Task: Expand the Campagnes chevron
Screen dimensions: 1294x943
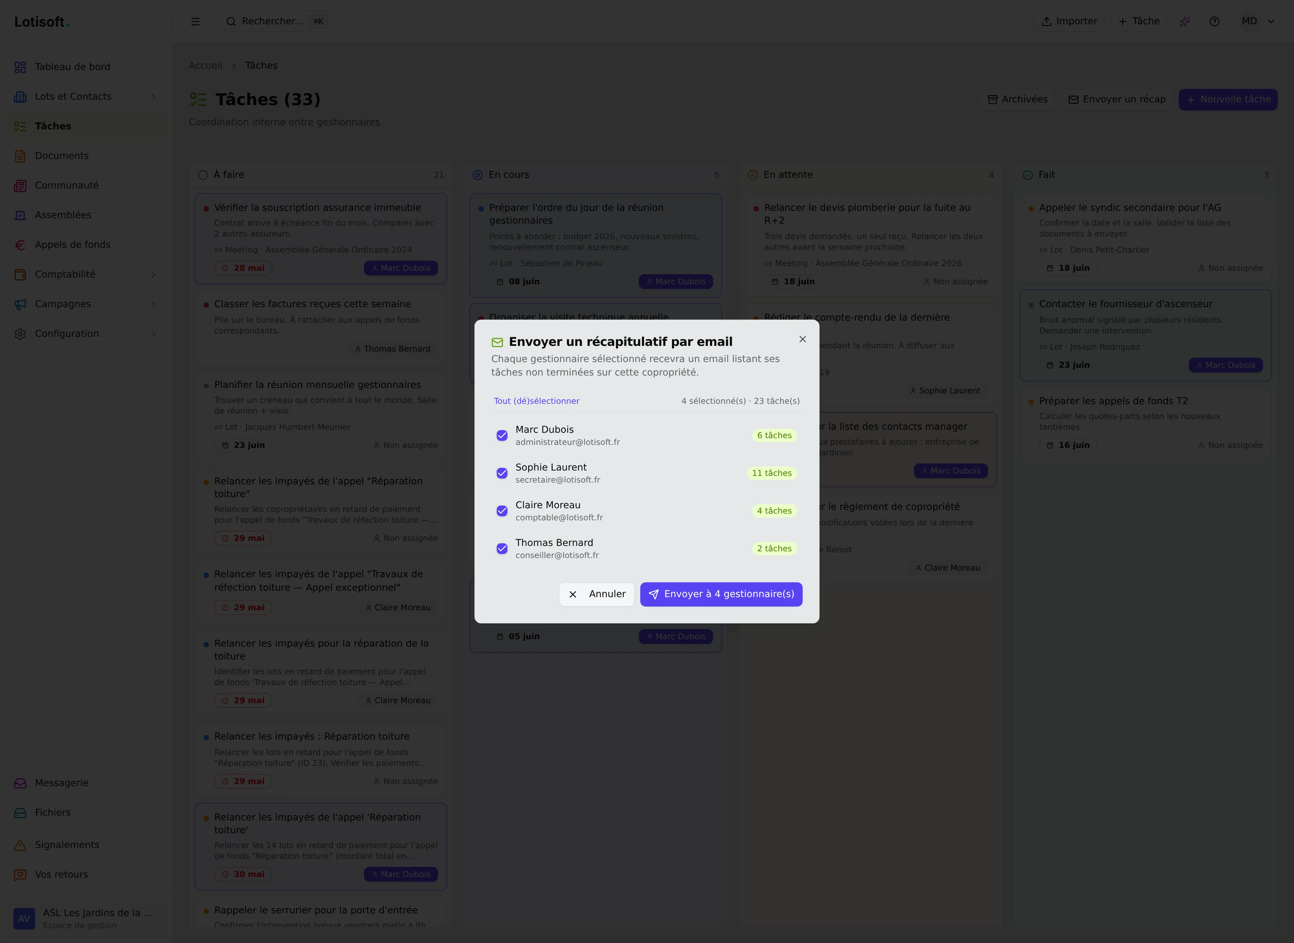Action: pos(153,304)
